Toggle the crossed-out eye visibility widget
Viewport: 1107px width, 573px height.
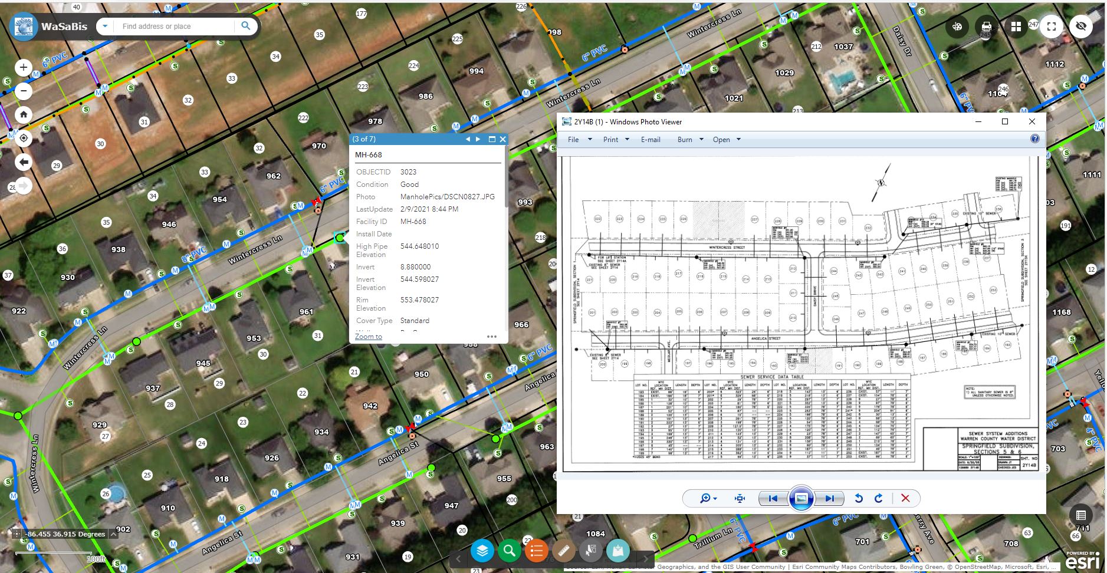coord(1080,27)
